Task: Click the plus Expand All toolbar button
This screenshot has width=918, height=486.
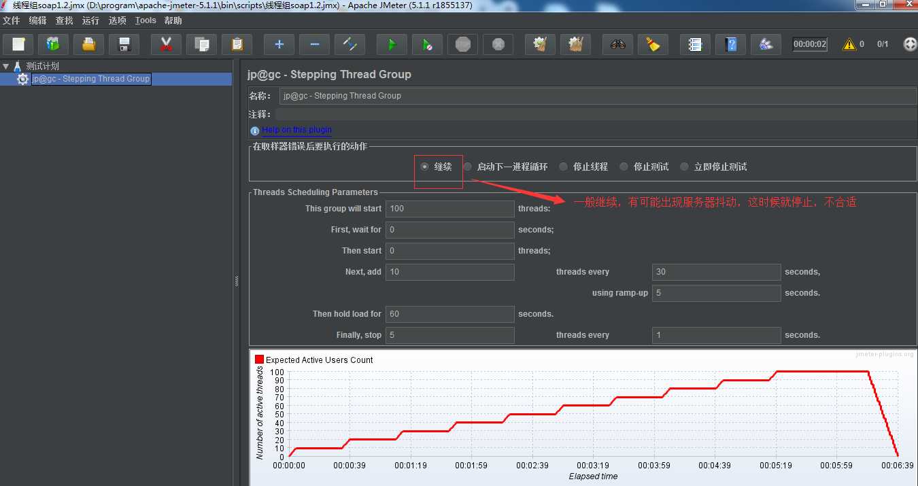Action: tap(279, 45)
